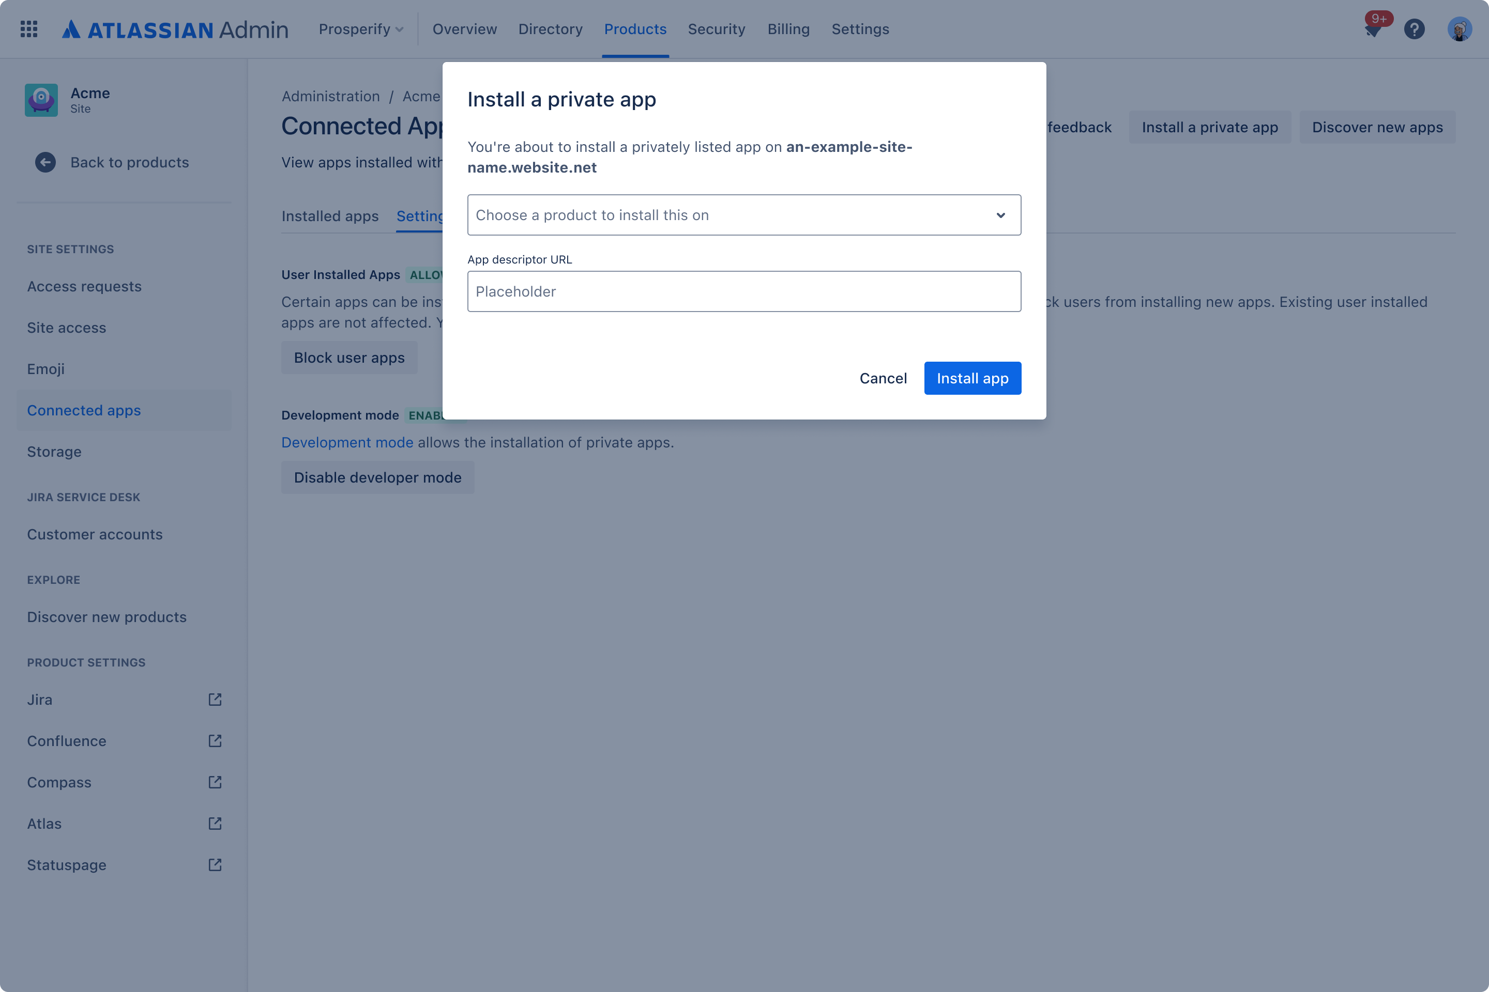Screen dimensions: 1489x992
Task: Toggle Block user apps setting
Action: coord(349,358)
